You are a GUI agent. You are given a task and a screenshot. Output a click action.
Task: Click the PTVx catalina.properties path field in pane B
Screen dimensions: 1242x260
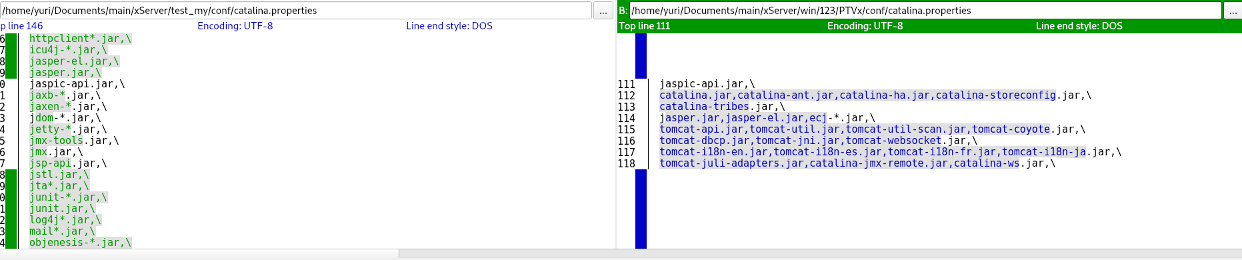click(x=925, y=11)
